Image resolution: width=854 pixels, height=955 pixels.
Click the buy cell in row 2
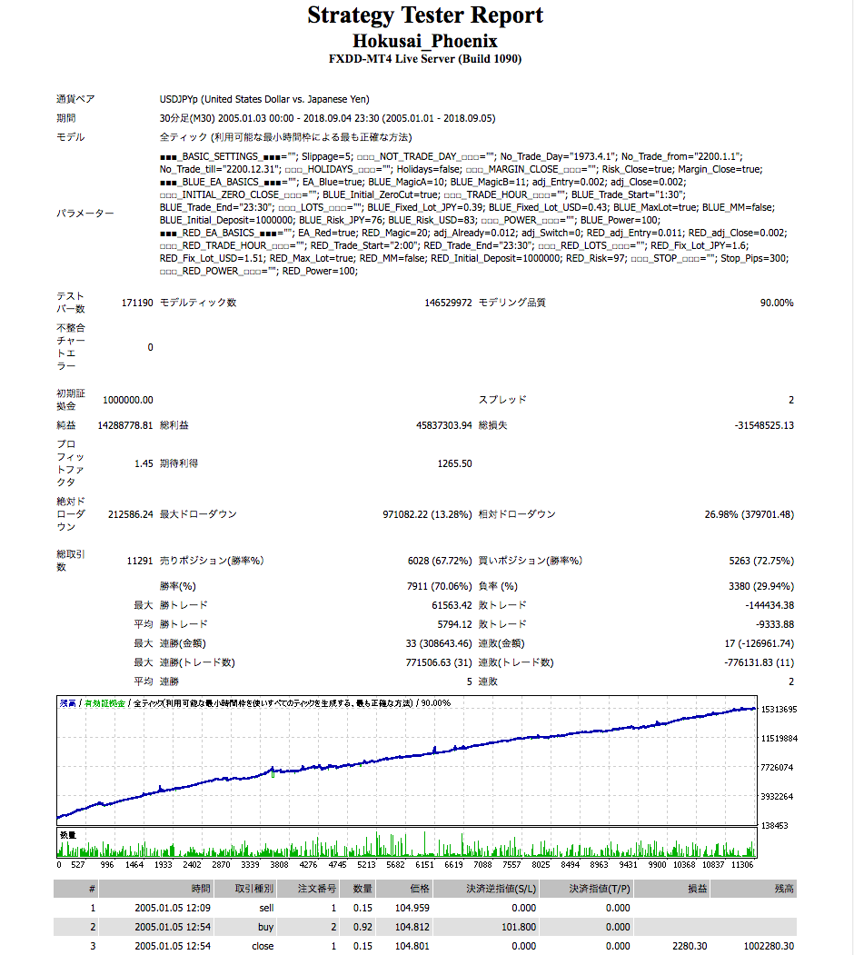pos(265,927)
